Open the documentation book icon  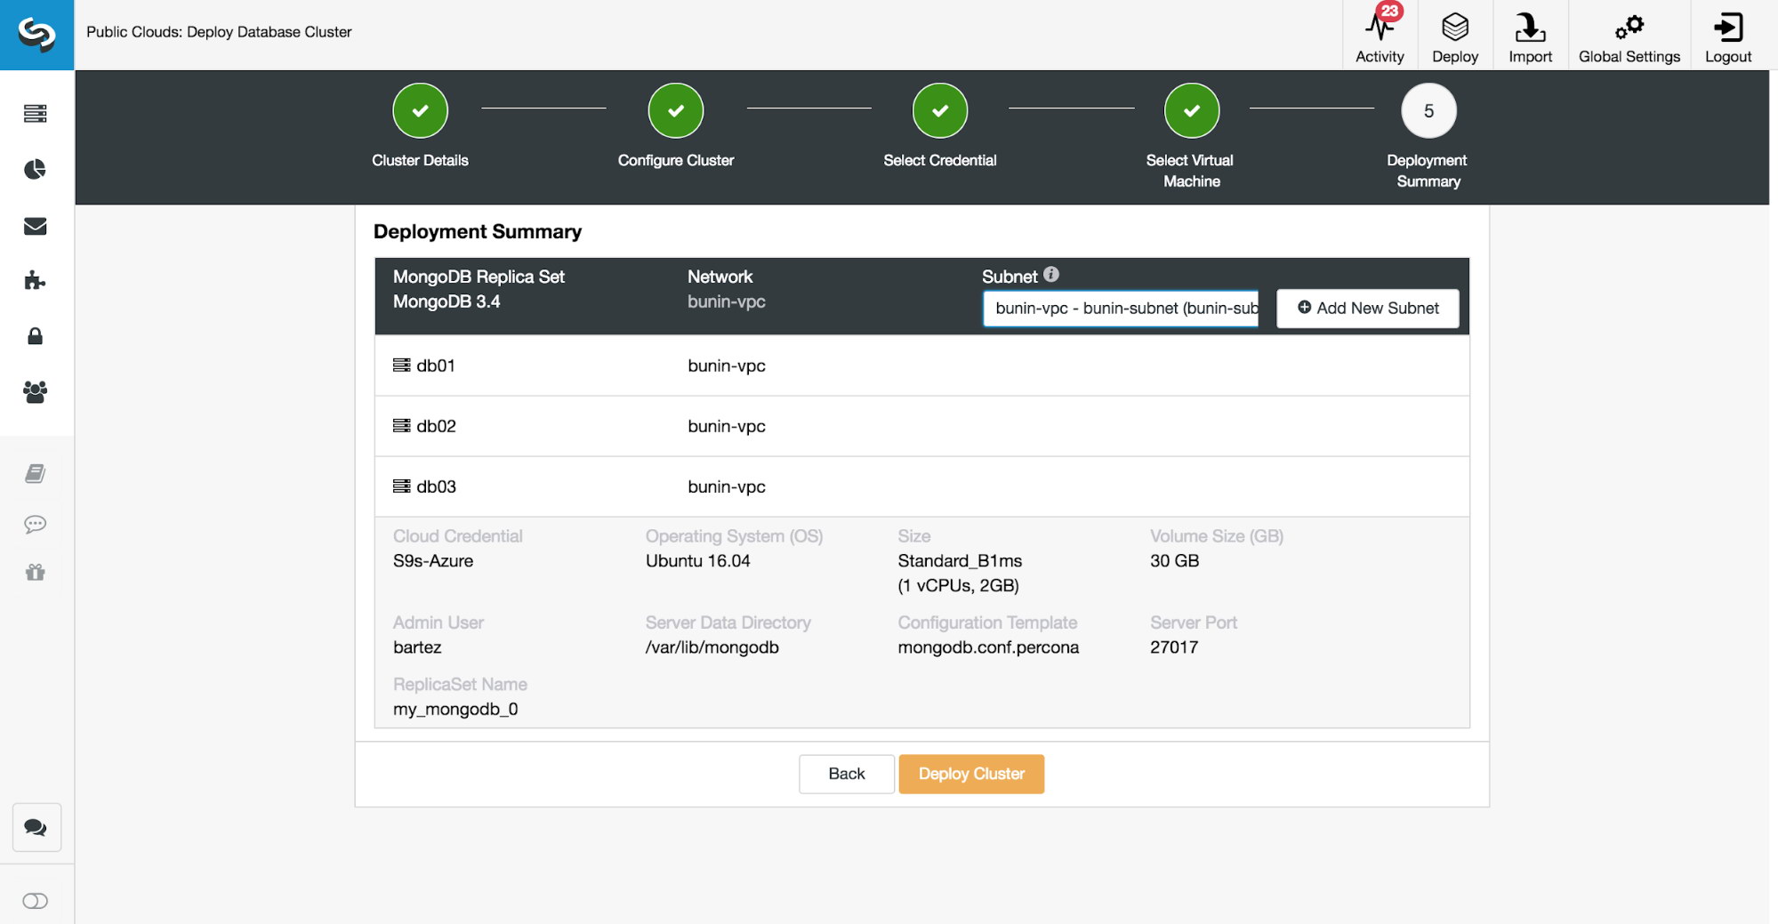(x=36, y=473)
